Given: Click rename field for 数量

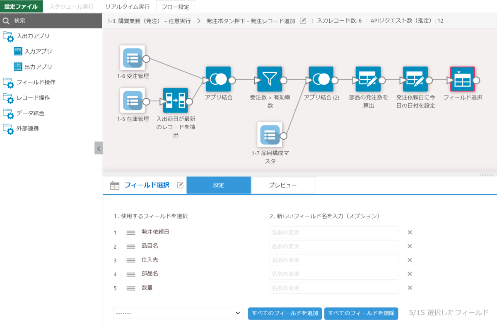Looking at the screenshot, I should point(334,288).
